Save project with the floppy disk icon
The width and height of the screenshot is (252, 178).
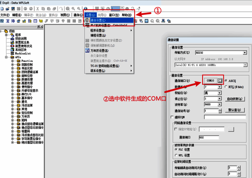tap(13, 9)
